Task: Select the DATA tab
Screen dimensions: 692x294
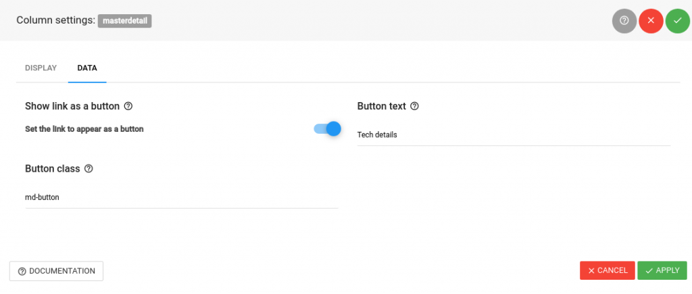Action: [x=87, y=68]
